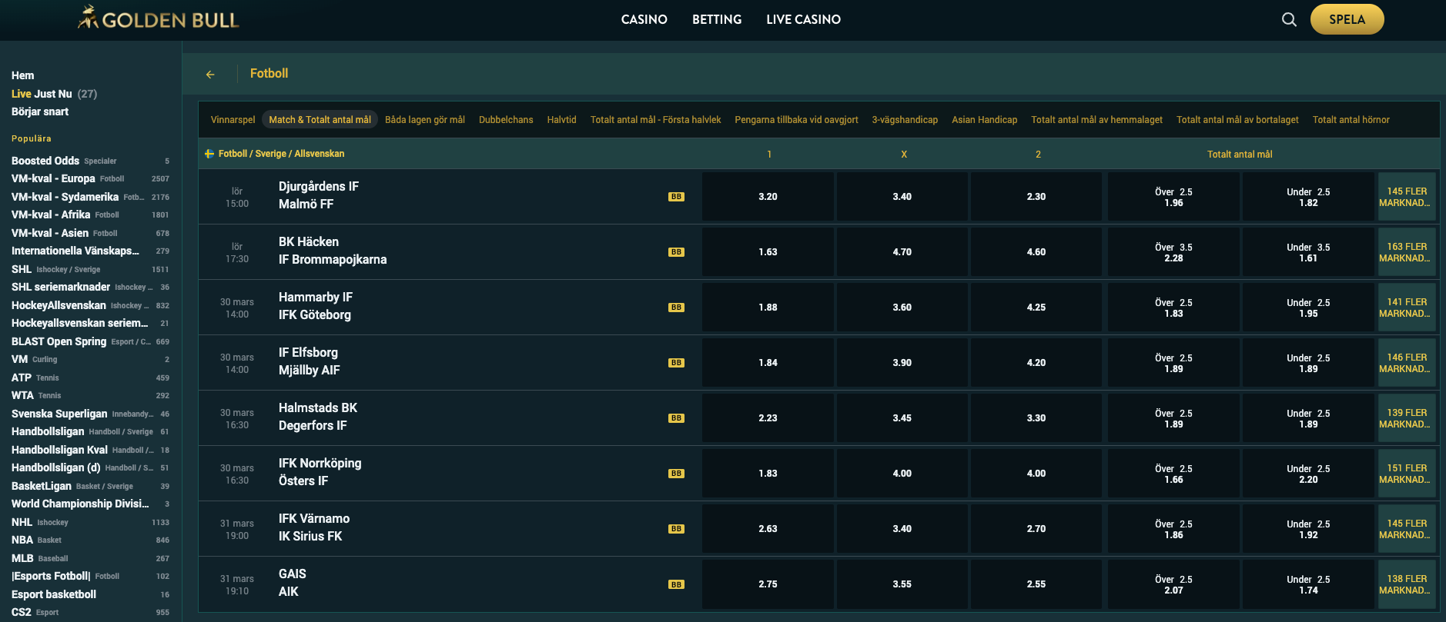Click the BB badge for BK Häcken match

click(676, 252)
